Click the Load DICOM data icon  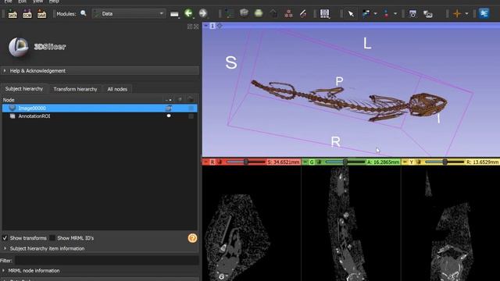[x=27, y=14]
